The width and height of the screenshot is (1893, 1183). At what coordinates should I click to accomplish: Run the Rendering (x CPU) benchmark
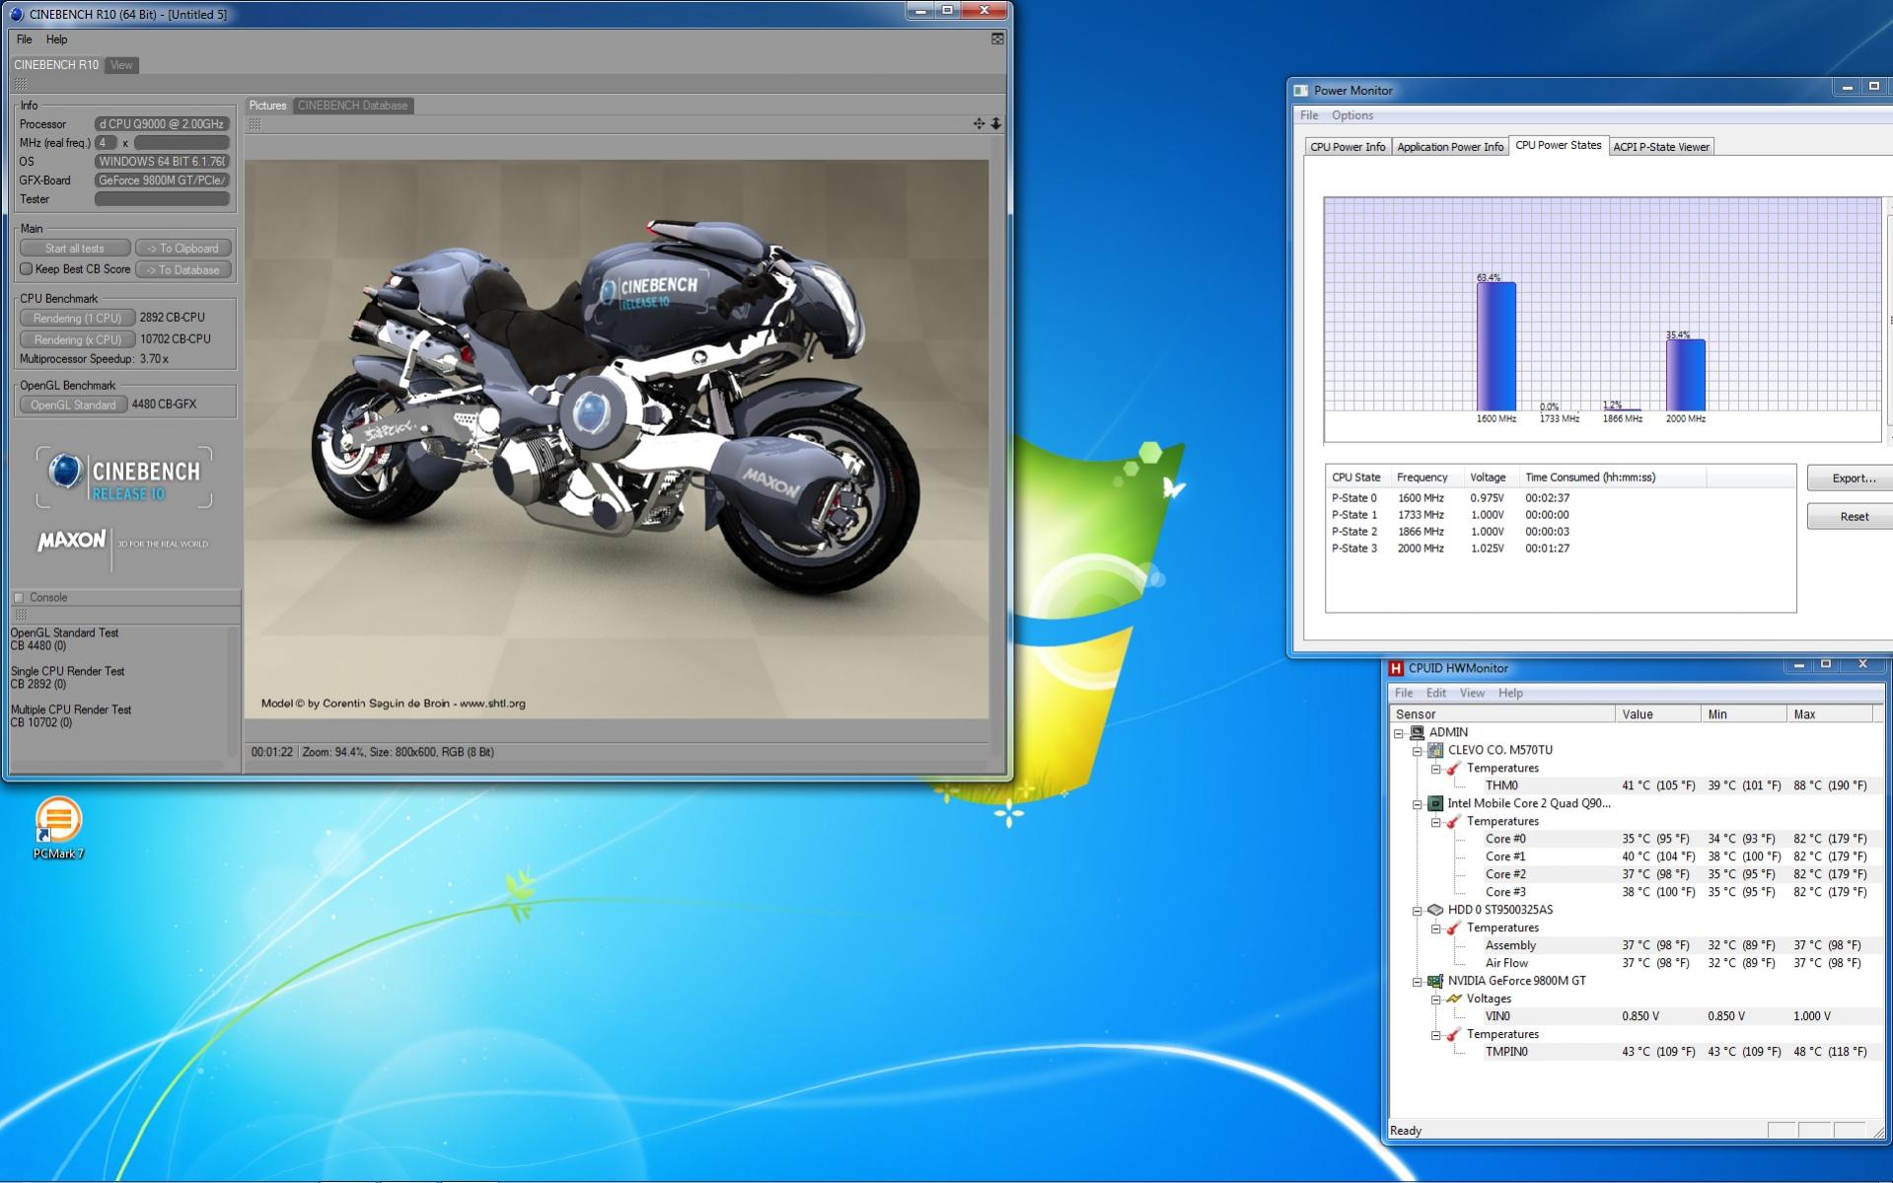click(77, 339)
